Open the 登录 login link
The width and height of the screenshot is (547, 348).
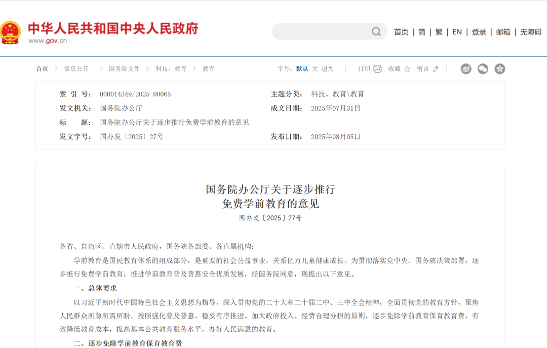pyautogui.click(x=479, y=32)
